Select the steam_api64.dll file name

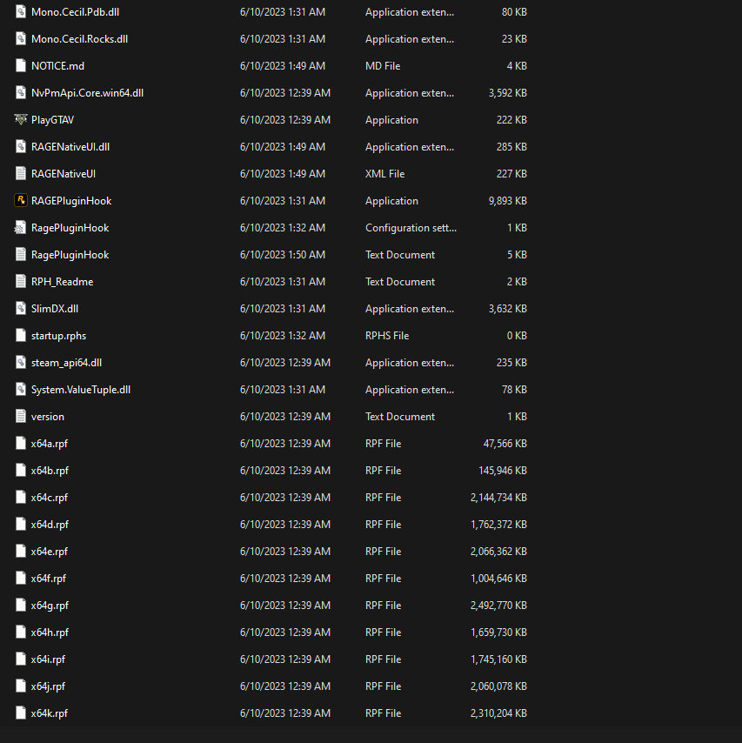pos(66,363)
